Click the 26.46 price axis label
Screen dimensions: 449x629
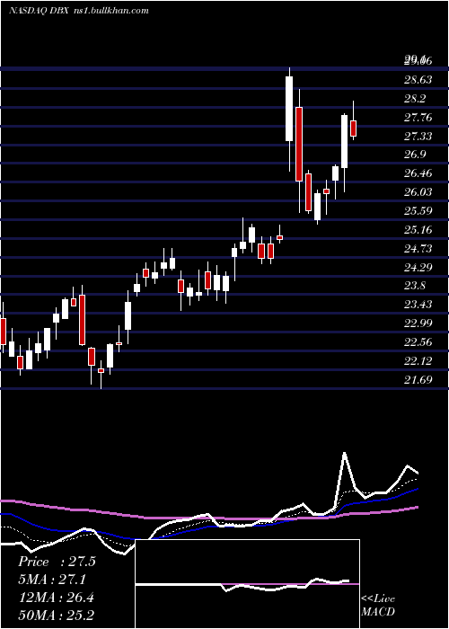tap(418, 173)
